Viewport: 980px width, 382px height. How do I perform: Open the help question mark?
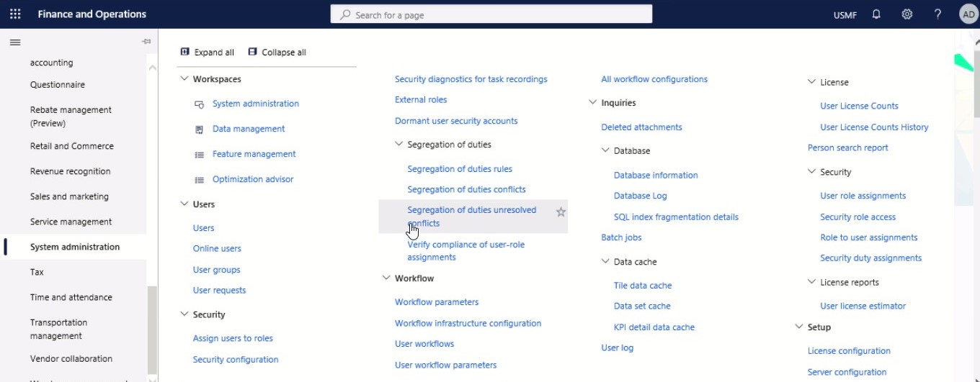[937, 14]
